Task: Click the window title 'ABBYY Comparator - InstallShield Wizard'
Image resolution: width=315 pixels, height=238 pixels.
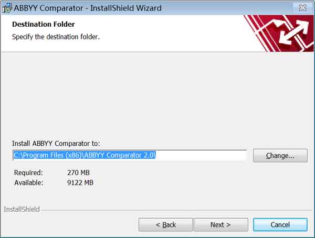Action: pos(88,8)
